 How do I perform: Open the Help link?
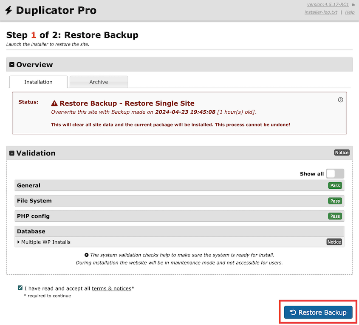(x=350, y=12)
